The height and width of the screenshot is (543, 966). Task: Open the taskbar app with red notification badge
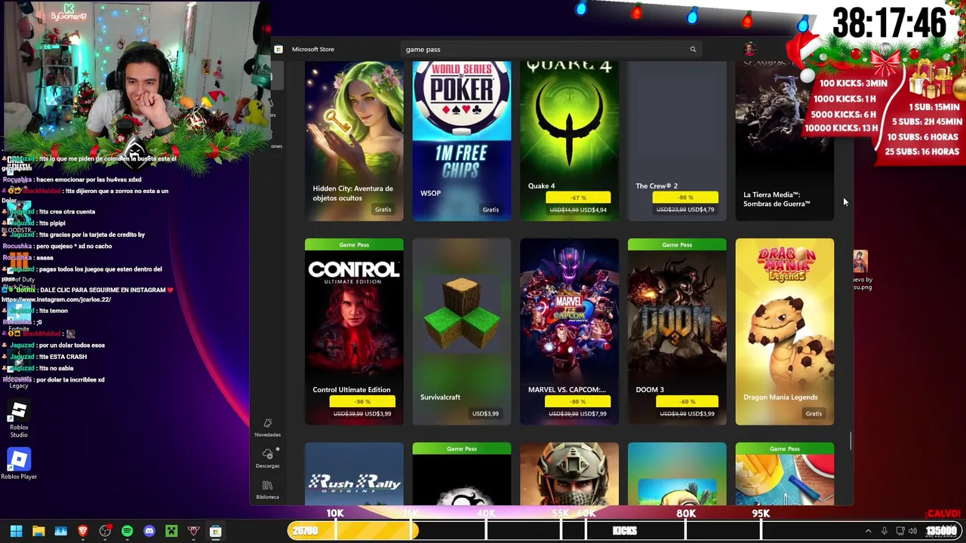click(x=105, y=531)
